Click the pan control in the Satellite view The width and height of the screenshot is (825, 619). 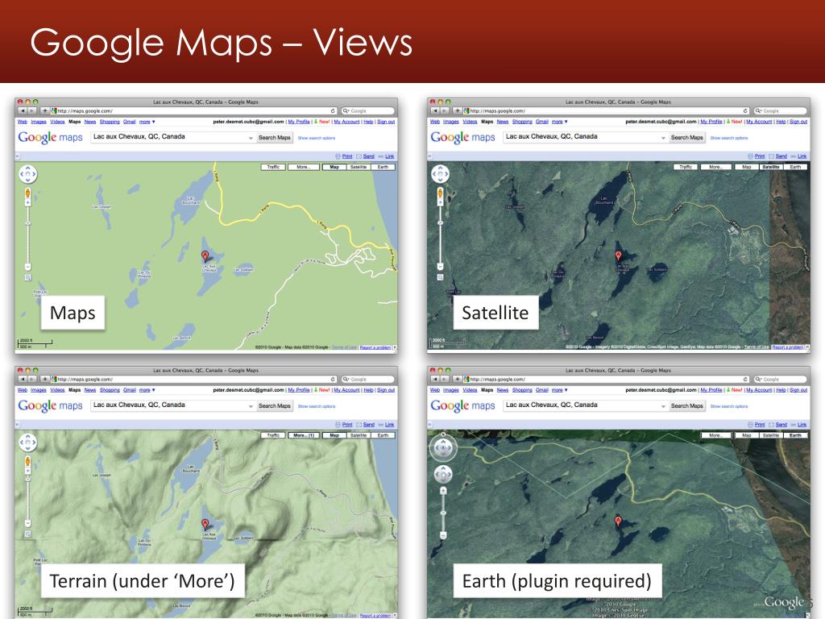pos(441,174)
